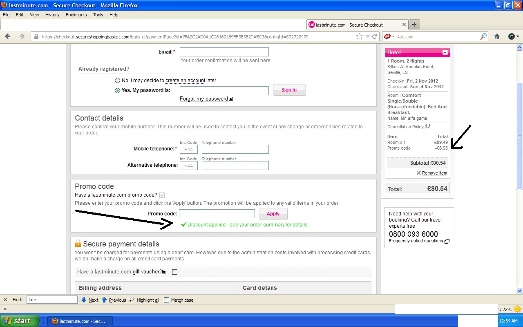Click the mobile Int. Code +44 field
The width and height of the screenshot is (523, 327).
point(189,149)
